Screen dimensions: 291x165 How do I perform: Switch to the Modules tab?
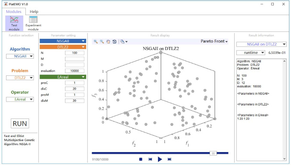13,12
